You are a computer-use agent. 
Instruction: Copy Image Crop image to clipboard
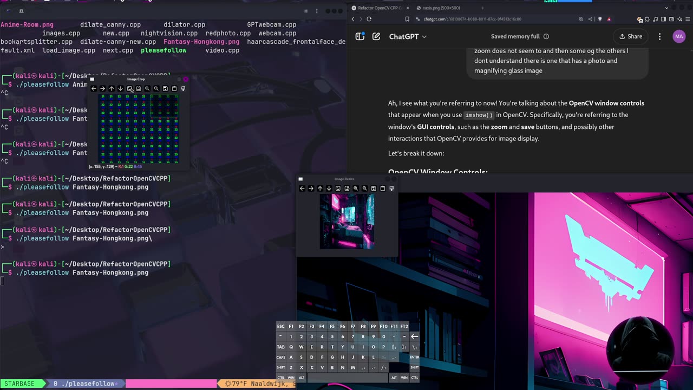click(174, 88)
